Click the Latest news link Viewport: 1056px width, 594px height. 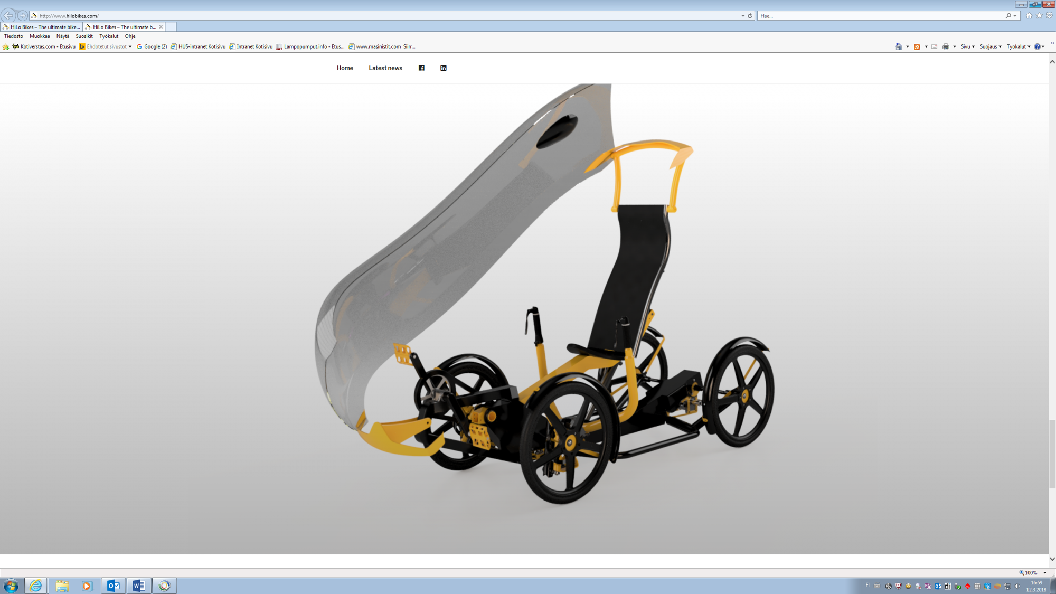tap(385, 68)
